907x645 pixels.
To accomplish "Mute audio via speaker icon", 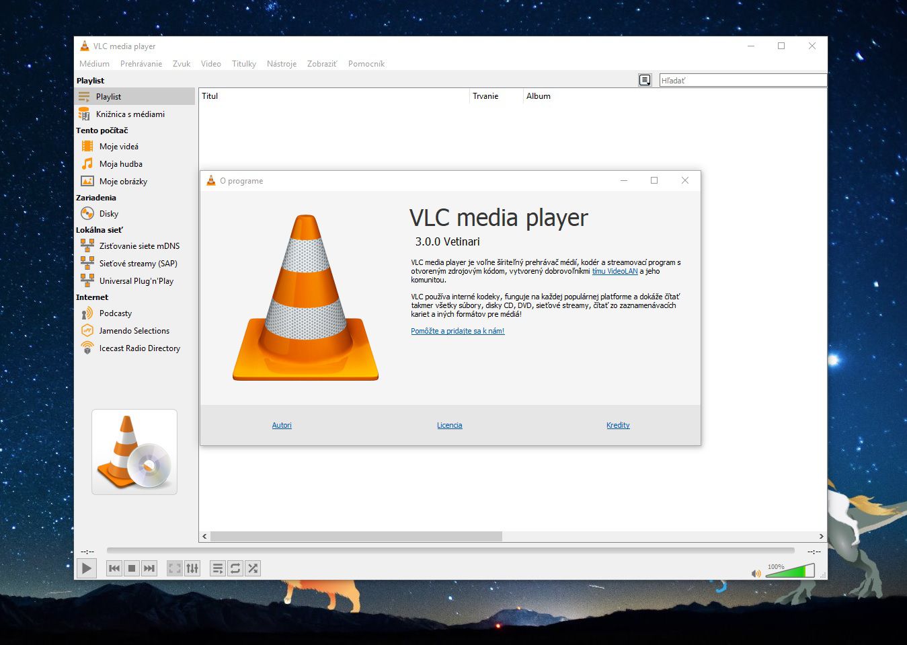I will point(756,573).
